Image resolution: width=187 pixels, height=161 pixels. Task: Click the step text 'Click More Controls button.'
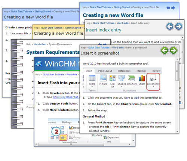click(61, 110)
